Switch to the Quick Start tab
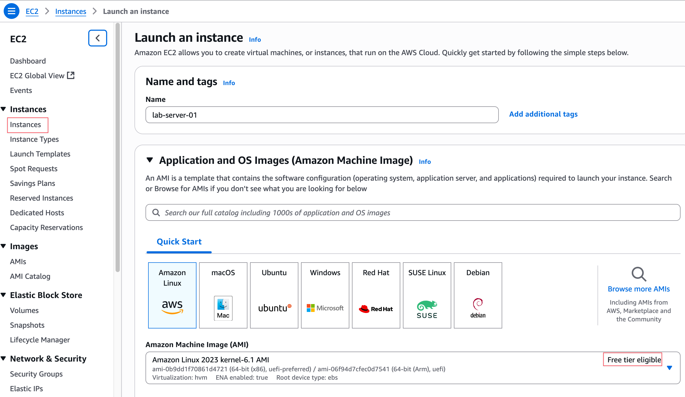 179,242
